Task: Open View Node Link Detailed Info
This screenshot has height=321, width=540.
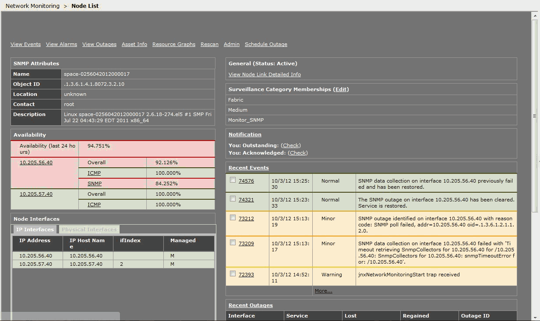Action: pos(264,74)
